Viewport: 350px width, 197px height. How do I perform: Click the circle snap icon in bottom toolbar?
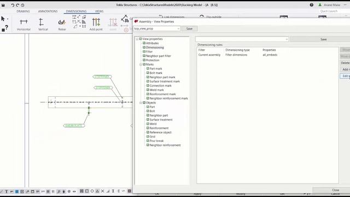click(92, 191)
